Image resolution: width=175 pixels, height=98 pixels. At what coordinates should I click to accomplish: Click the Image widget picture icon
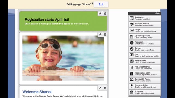132,30
